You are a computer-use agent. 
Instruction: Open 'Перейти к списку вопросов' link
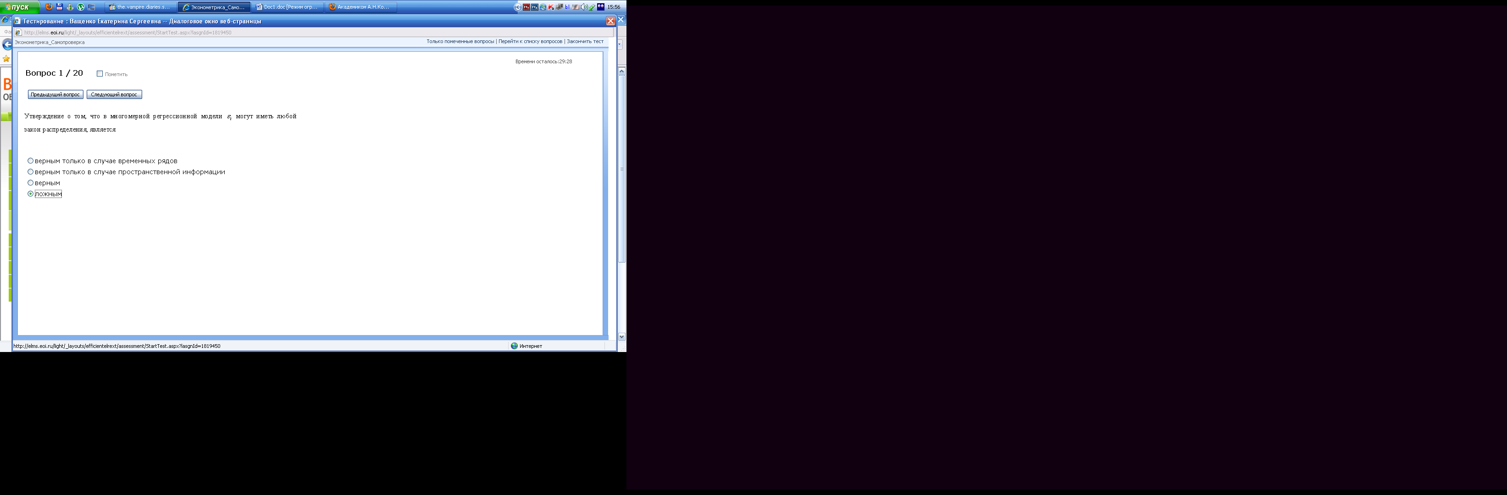pyautogui.click(x=530, y=42)
